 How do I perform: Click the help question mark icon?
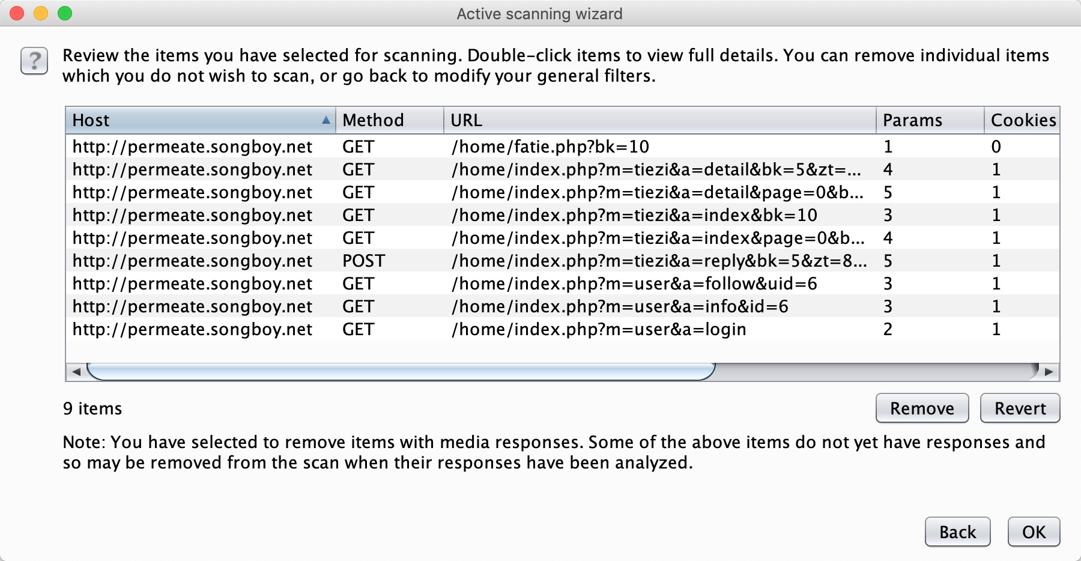coord(34,61)
